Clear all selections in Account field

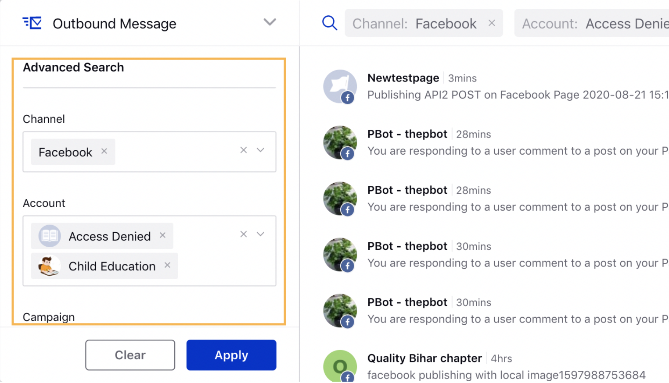[244, 234]
